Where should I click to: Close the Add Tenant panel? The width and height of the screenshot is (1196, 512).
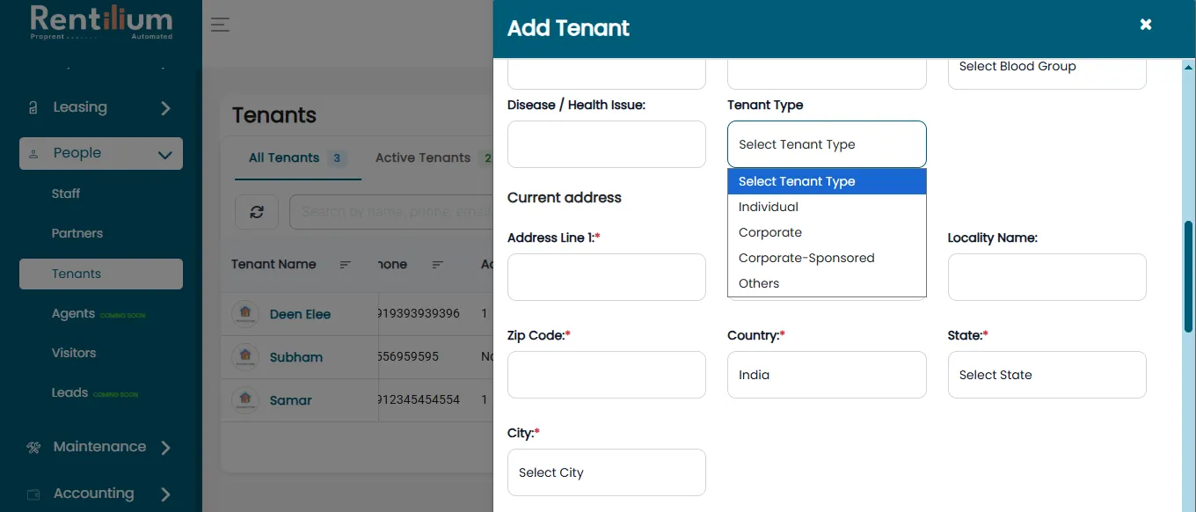(1146, 25)
